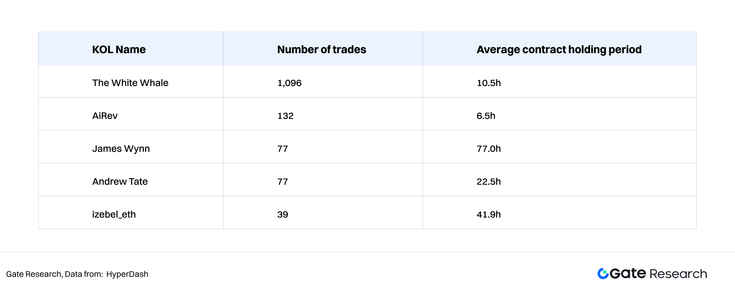Click the HyperDash data source text
The image size is (735, 296).
click(x=127, y=274)
